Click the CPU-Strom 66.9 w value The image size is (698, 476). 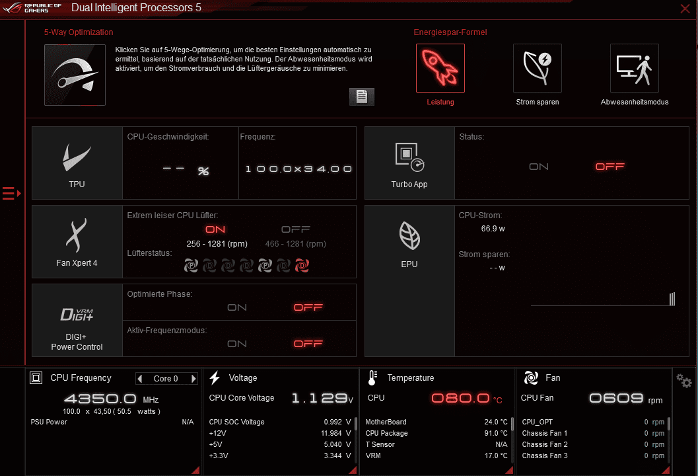click(493, 229)
